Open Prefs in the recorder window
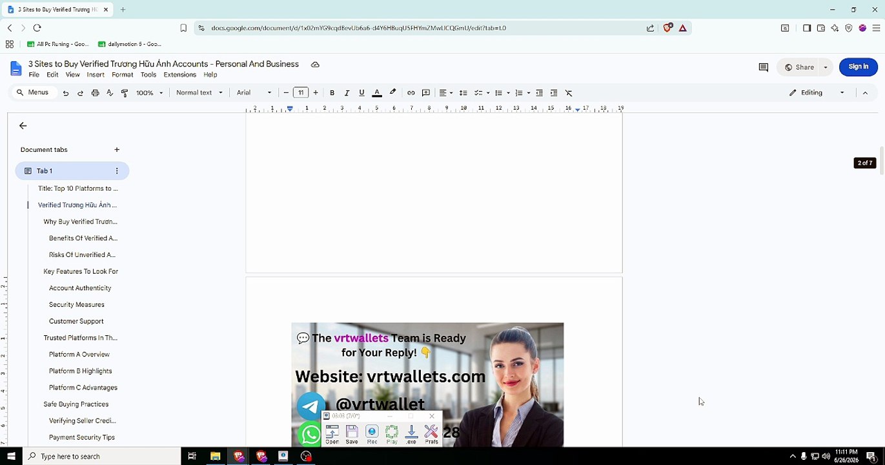The image size is (885, 465). point(431,434)
